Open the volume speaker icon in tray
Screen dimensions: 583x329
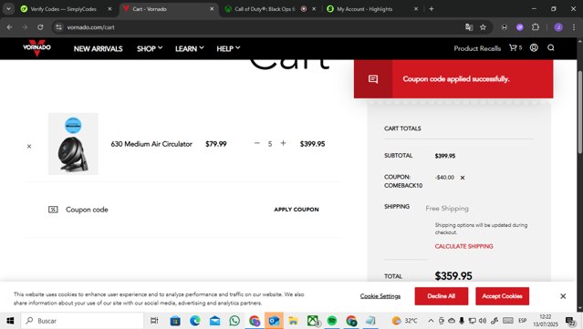pos(483,321)
